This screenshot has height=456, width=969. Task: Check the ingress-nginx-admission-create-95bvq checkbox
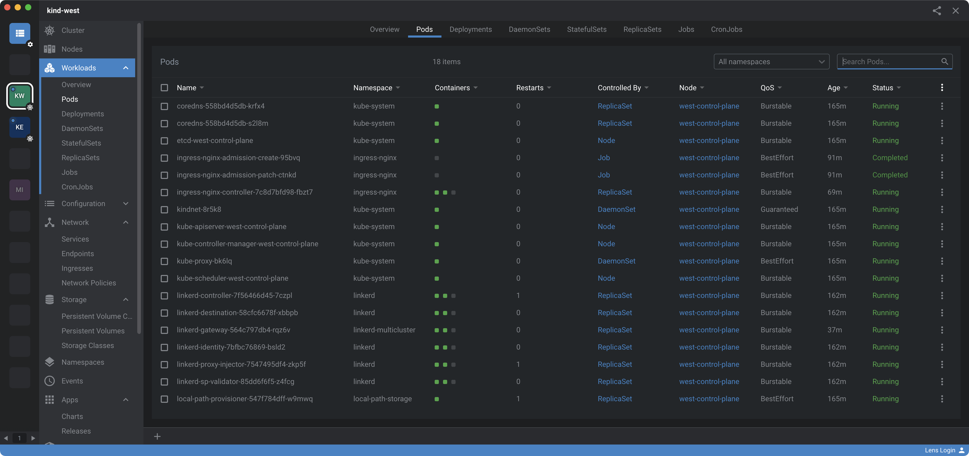click(x=164, y=158)
